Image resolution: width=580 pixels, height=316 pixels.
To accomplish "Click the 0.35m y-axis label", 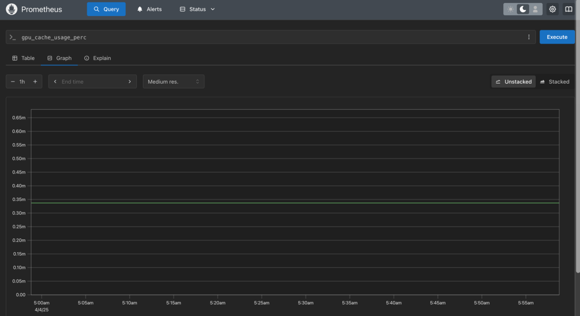I will [x=19, y=200].
